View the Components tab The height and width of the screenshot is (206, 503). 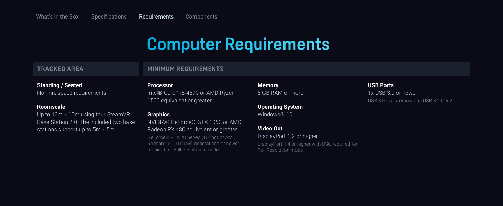(x=201, y=16)
